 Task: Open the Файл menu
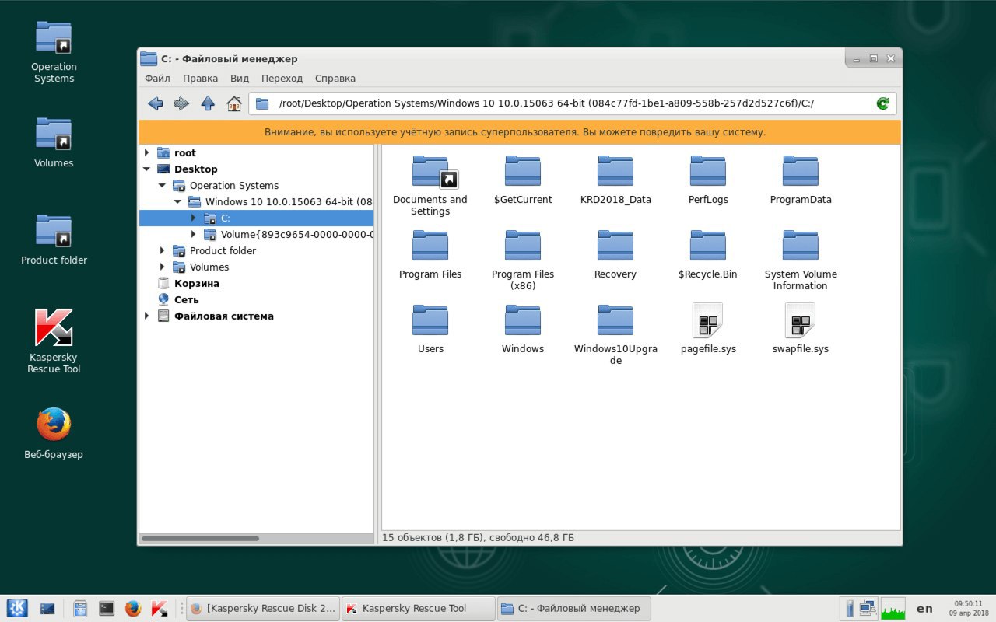157,79
